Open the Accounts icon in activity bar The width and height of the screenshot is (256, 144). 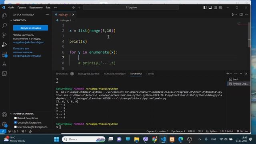[x=4, y=115]
